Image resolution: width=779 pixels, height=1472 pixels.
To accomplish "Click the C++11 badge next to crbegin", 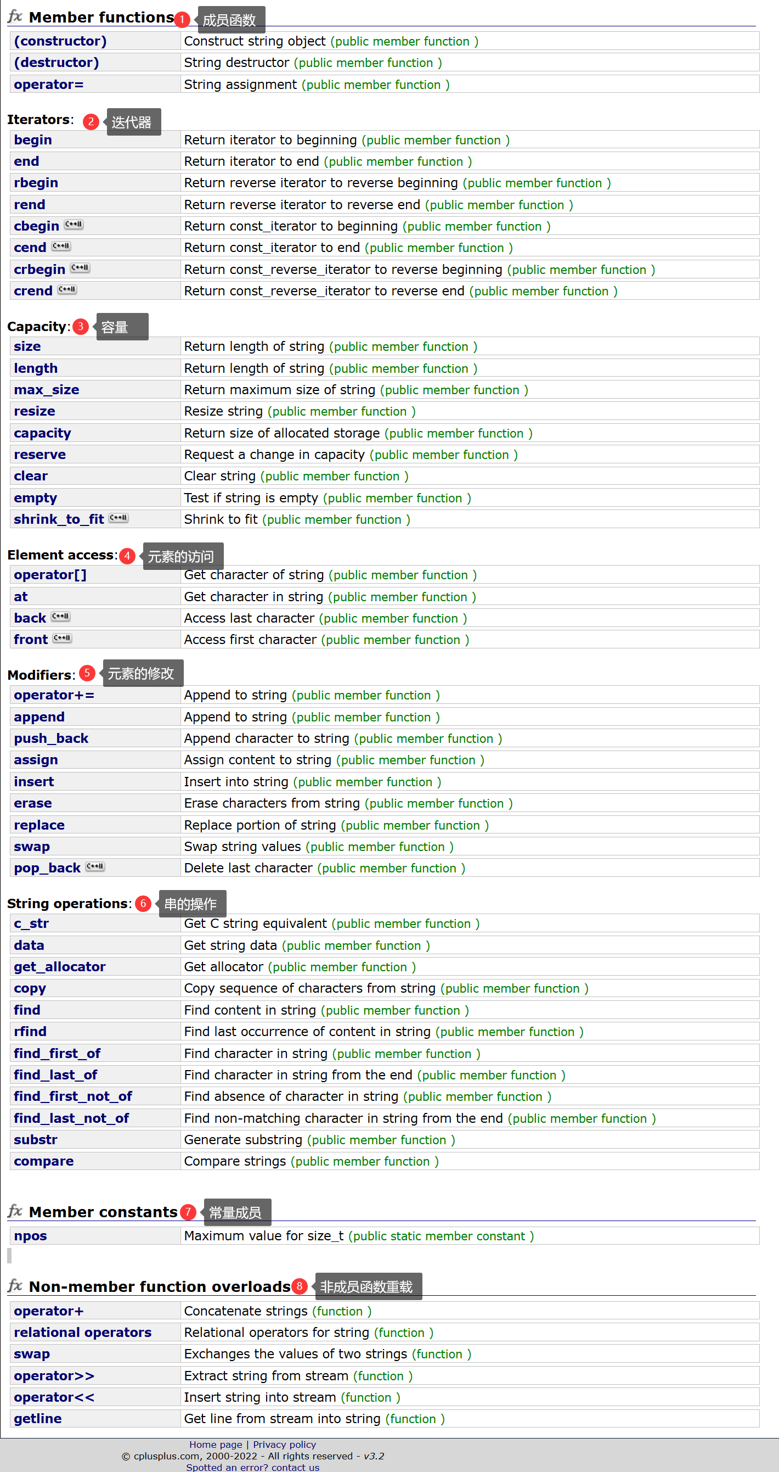I will pyautogui.click(x=80, y=267).
